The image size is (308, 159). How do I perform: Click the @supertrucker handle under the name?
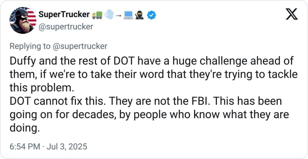point(65,27)
